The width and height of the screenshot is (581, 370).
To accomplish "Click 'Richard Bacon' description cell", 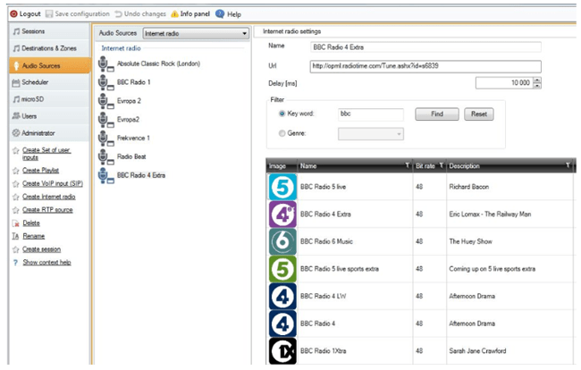I will click(x=469, y=187).
